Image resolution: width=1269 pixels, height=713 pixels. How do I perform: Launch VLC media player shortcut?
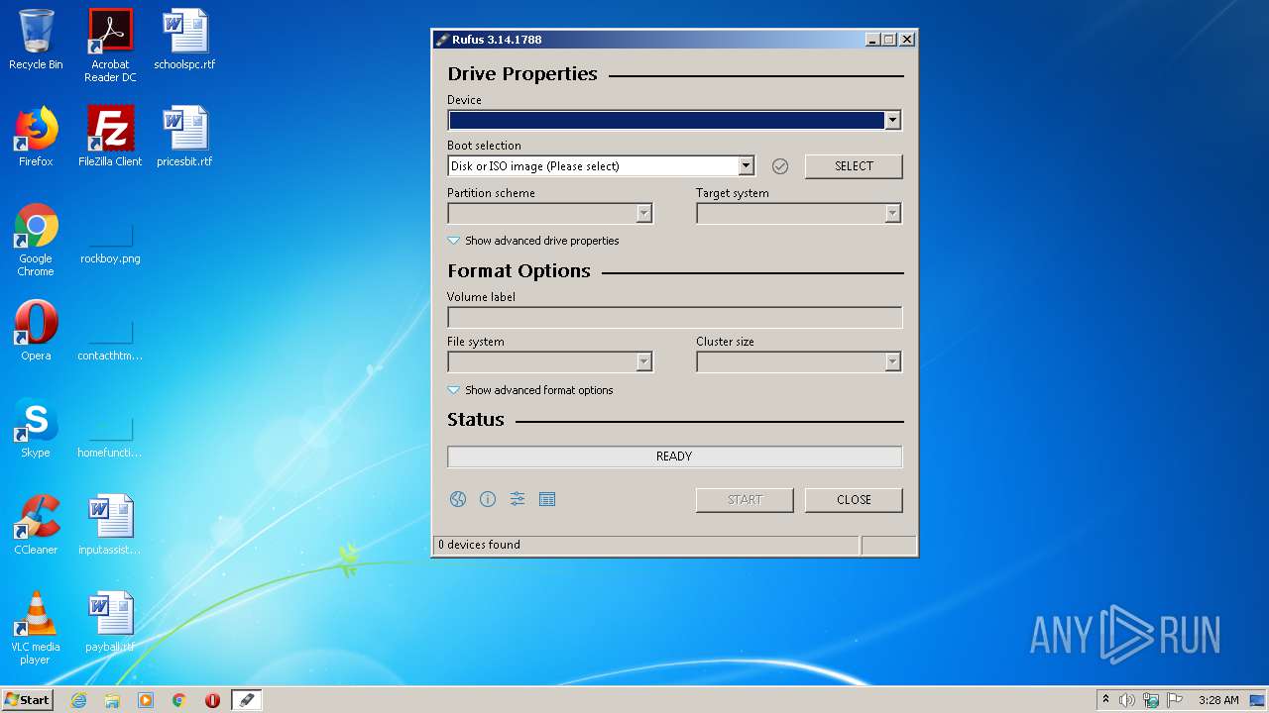click(36, 628)
